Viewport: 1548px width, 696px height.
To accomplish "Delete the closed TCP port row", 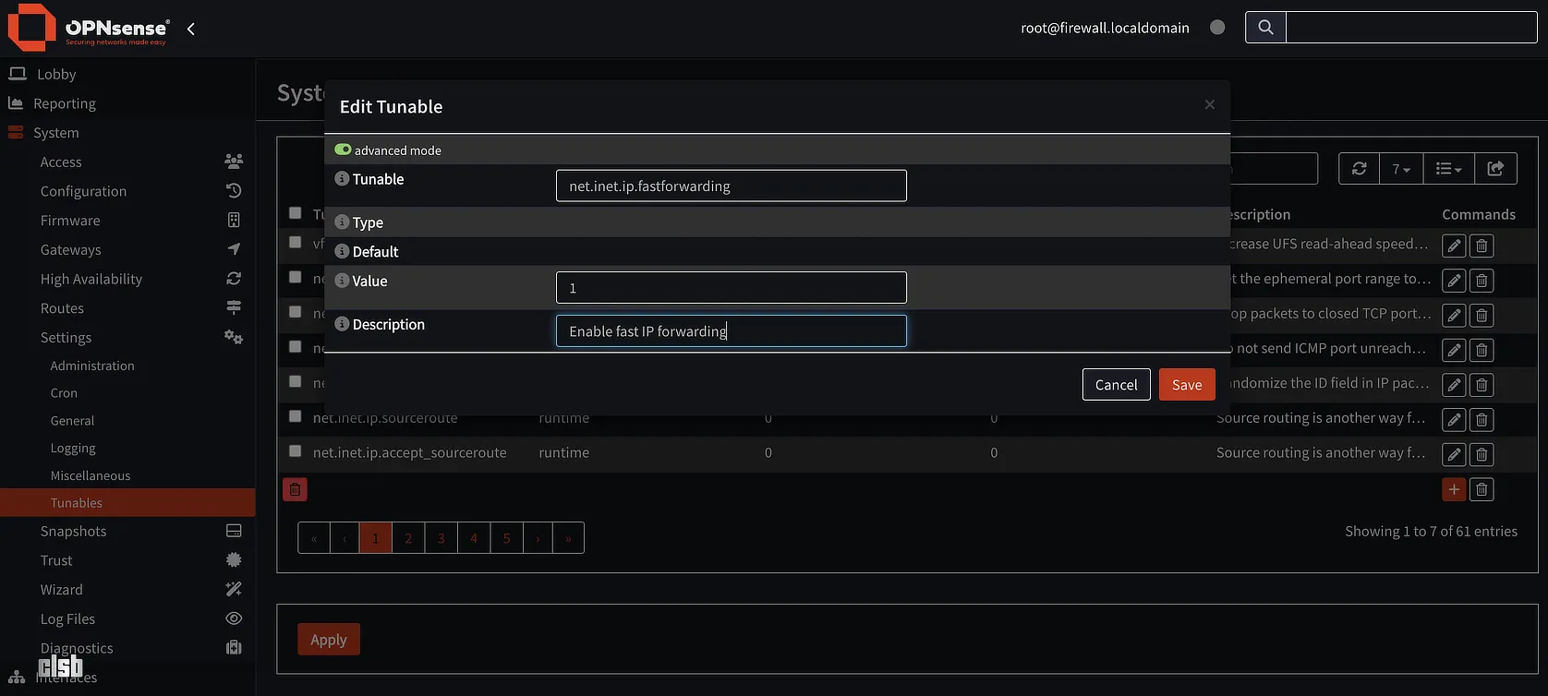I will 1481,316.
